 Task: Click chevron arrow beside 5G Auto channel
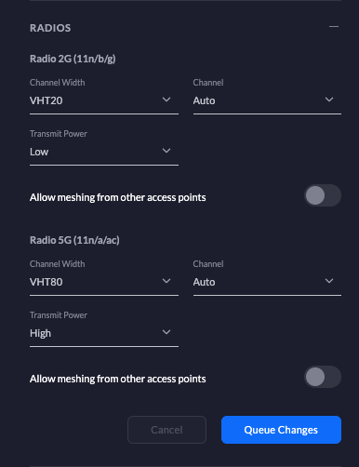click(329, 281)
